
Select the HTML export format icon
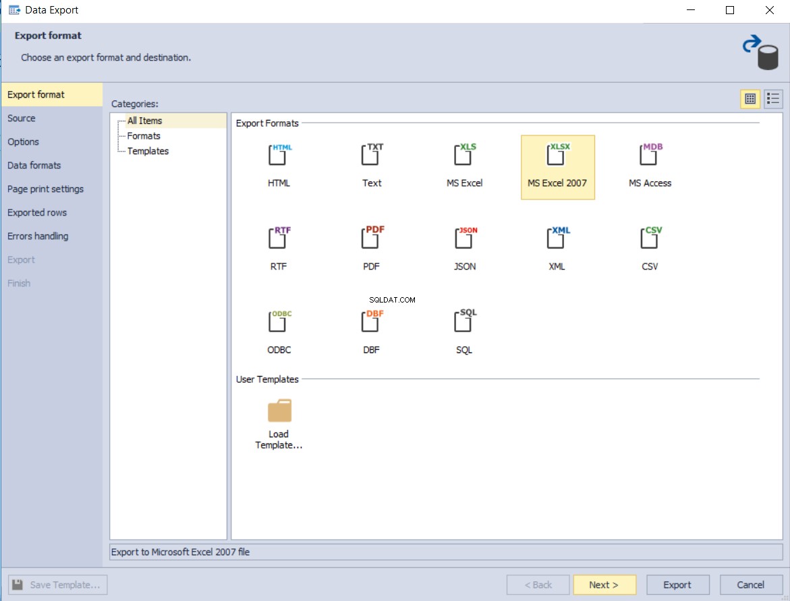pyautogui.click(x=279, y=155)
